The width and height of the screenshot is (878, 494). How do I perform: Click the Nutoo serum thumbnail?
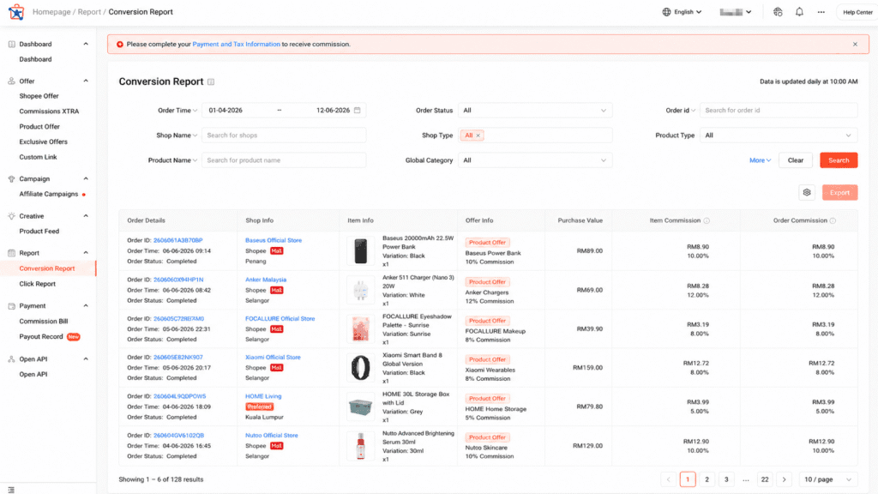click(x=361, y=446)
